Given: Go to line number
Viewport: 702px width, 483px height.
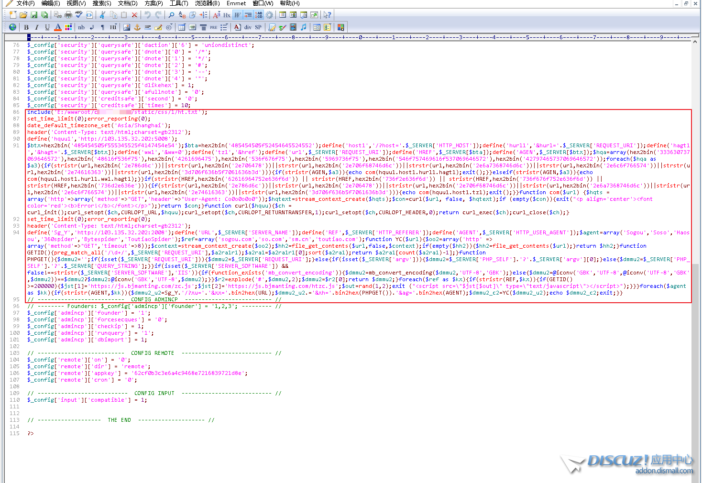Looking at the screenshot, I should point(203,15).
